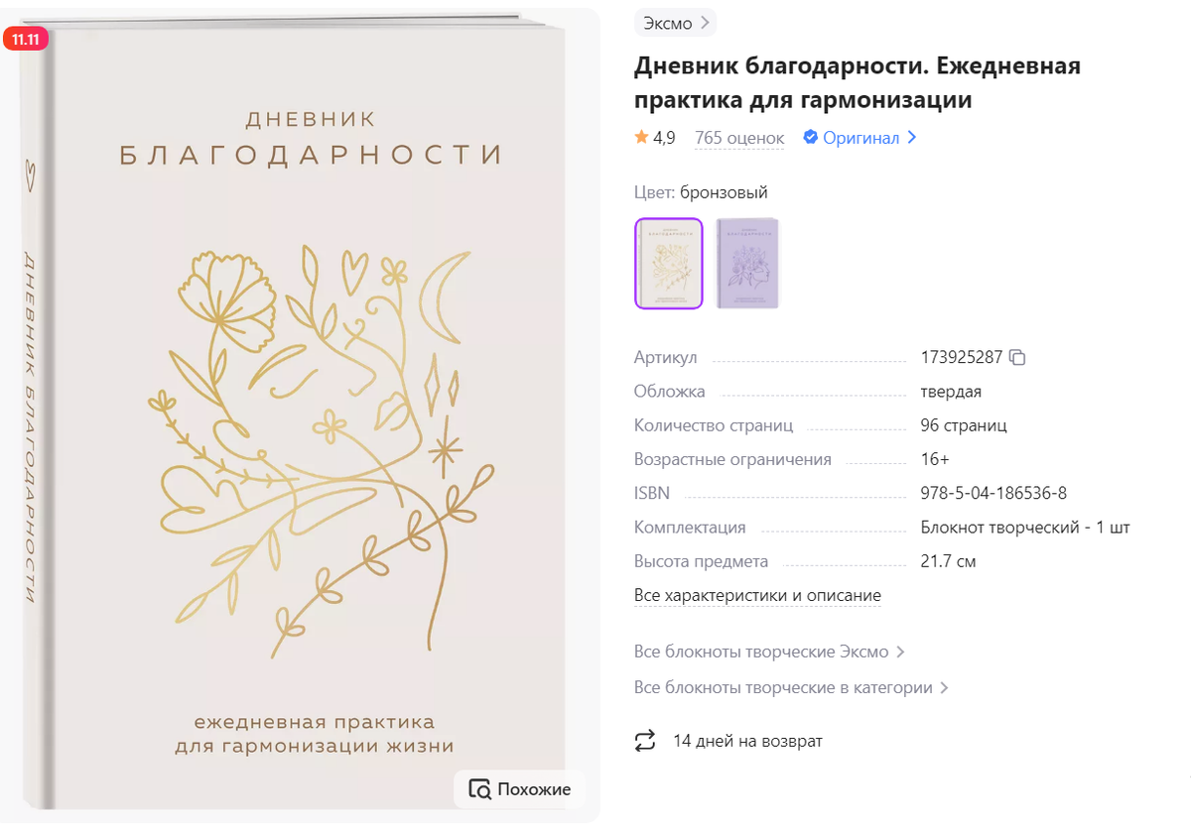Click the ISBN value 978-5-04-186536-8
This screenshot has width=1191, height=833.
(x=993, y=493)
